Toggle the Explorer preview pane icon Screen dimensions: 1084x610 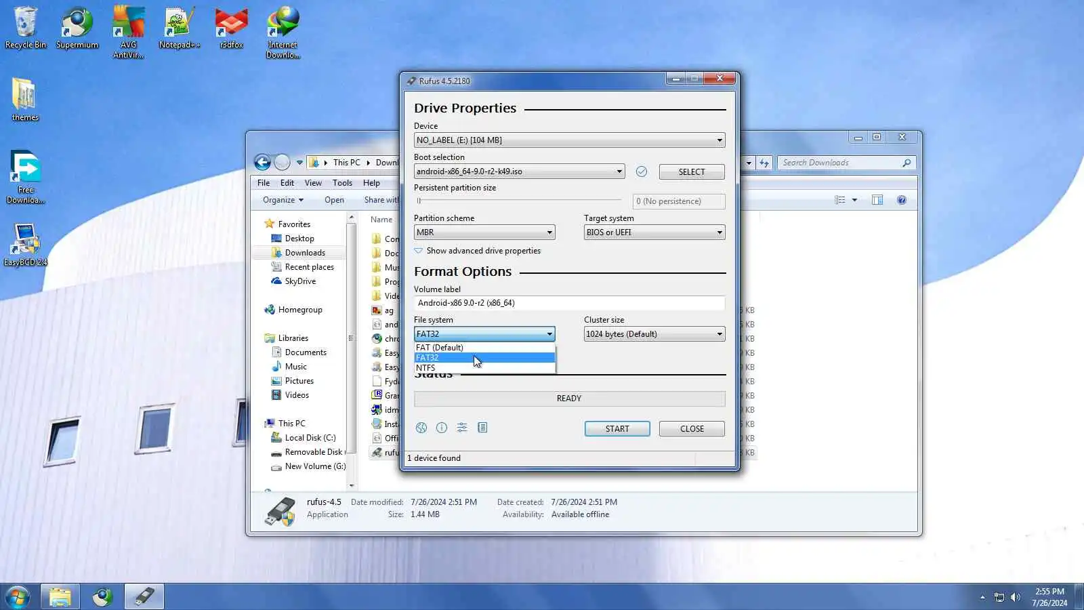coord(877,200)
